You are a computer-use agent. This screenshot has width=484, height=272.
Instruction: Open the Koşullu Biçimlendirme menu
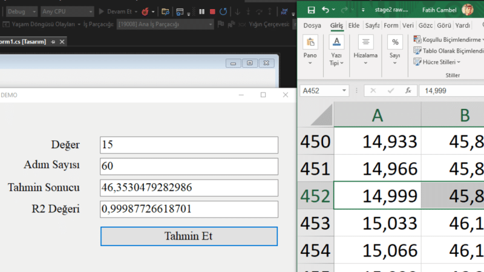click(x=449, y=39)
